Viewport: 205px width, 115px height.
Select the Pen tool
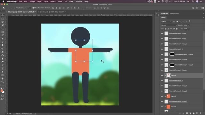click(3, 65)
